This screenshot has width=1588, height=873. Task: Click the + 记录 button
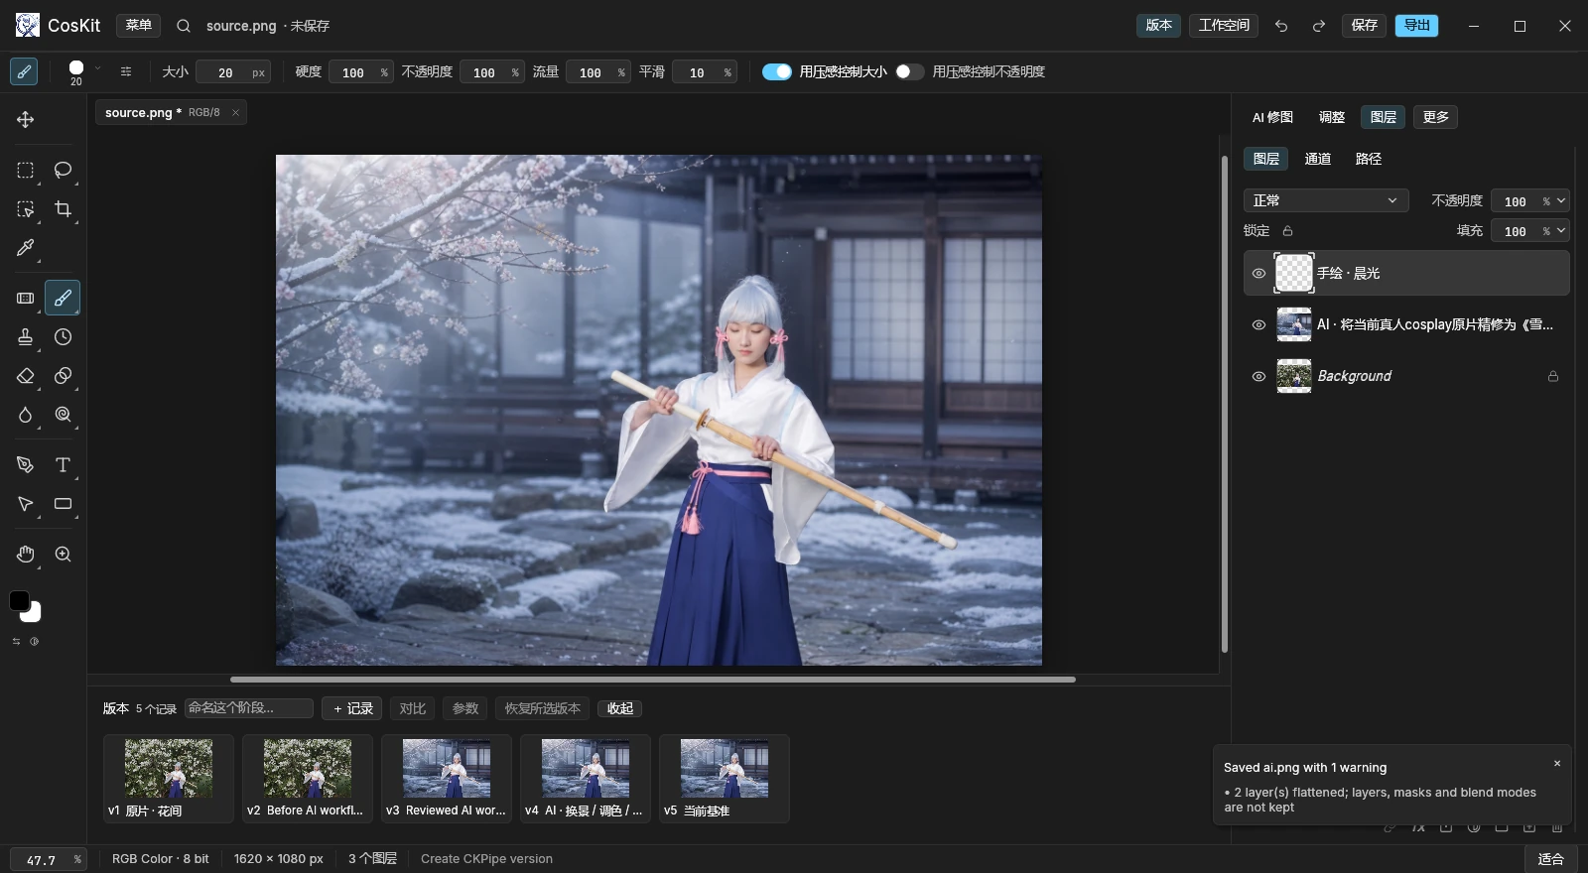click(x=352, y=708)
